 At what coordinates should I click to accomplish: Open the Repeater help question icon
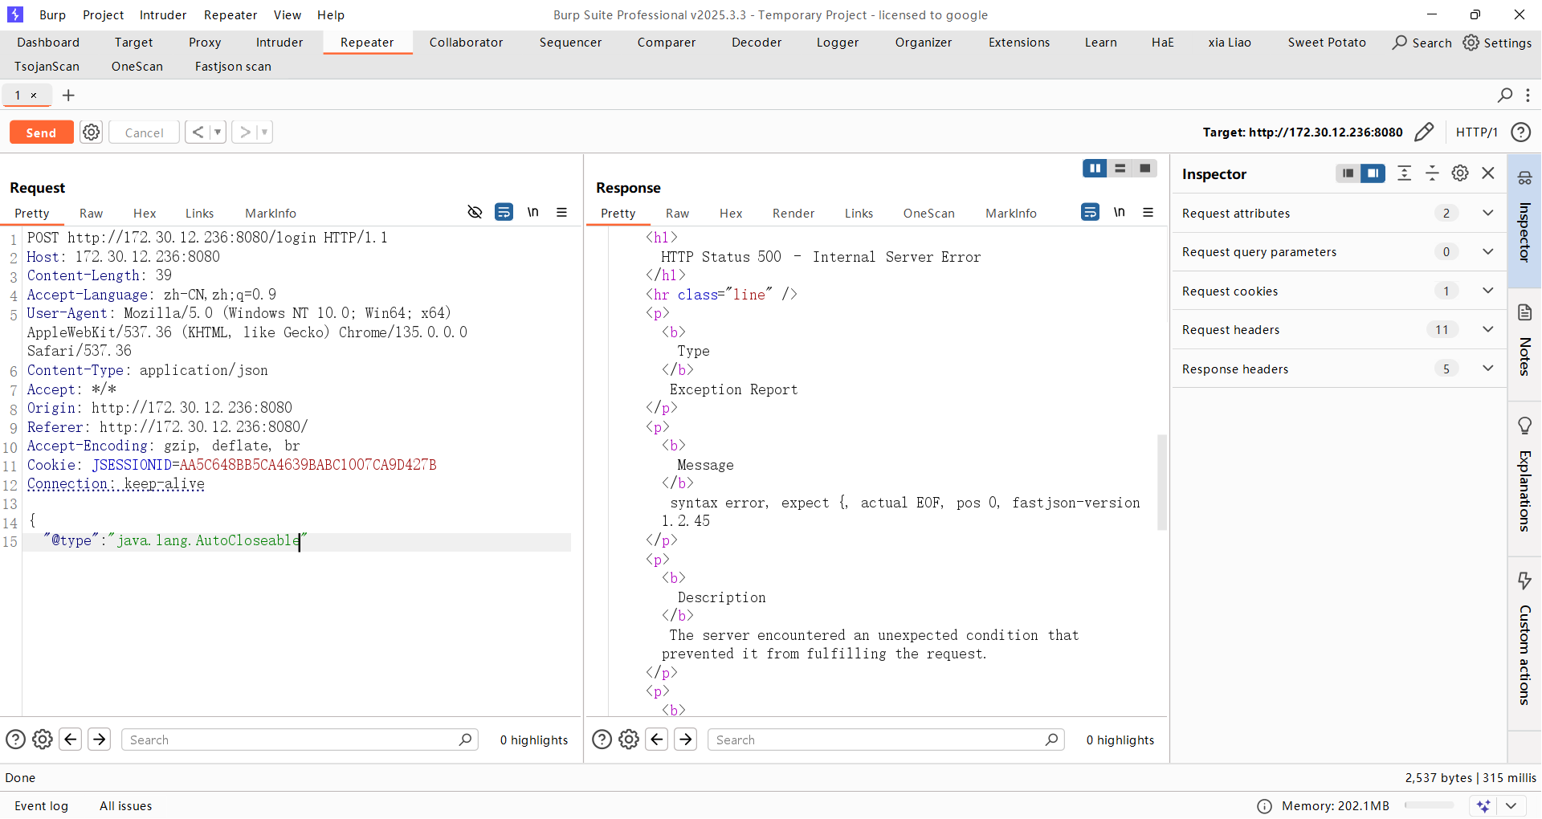click(1520, 132)
